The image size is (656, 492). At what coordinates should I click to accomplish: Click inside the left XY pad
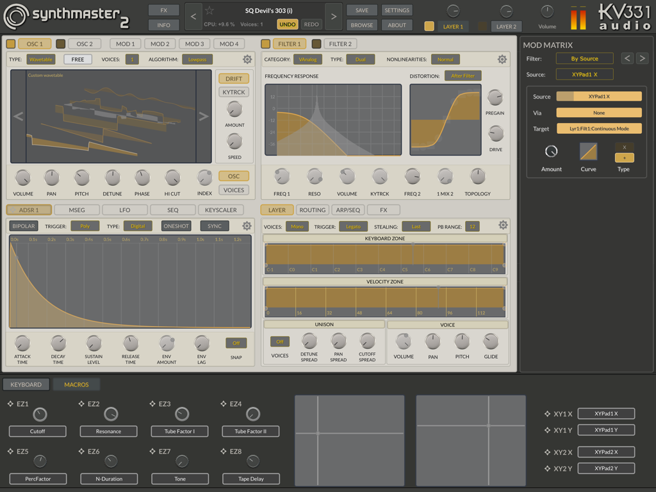(x=349, y=441)
